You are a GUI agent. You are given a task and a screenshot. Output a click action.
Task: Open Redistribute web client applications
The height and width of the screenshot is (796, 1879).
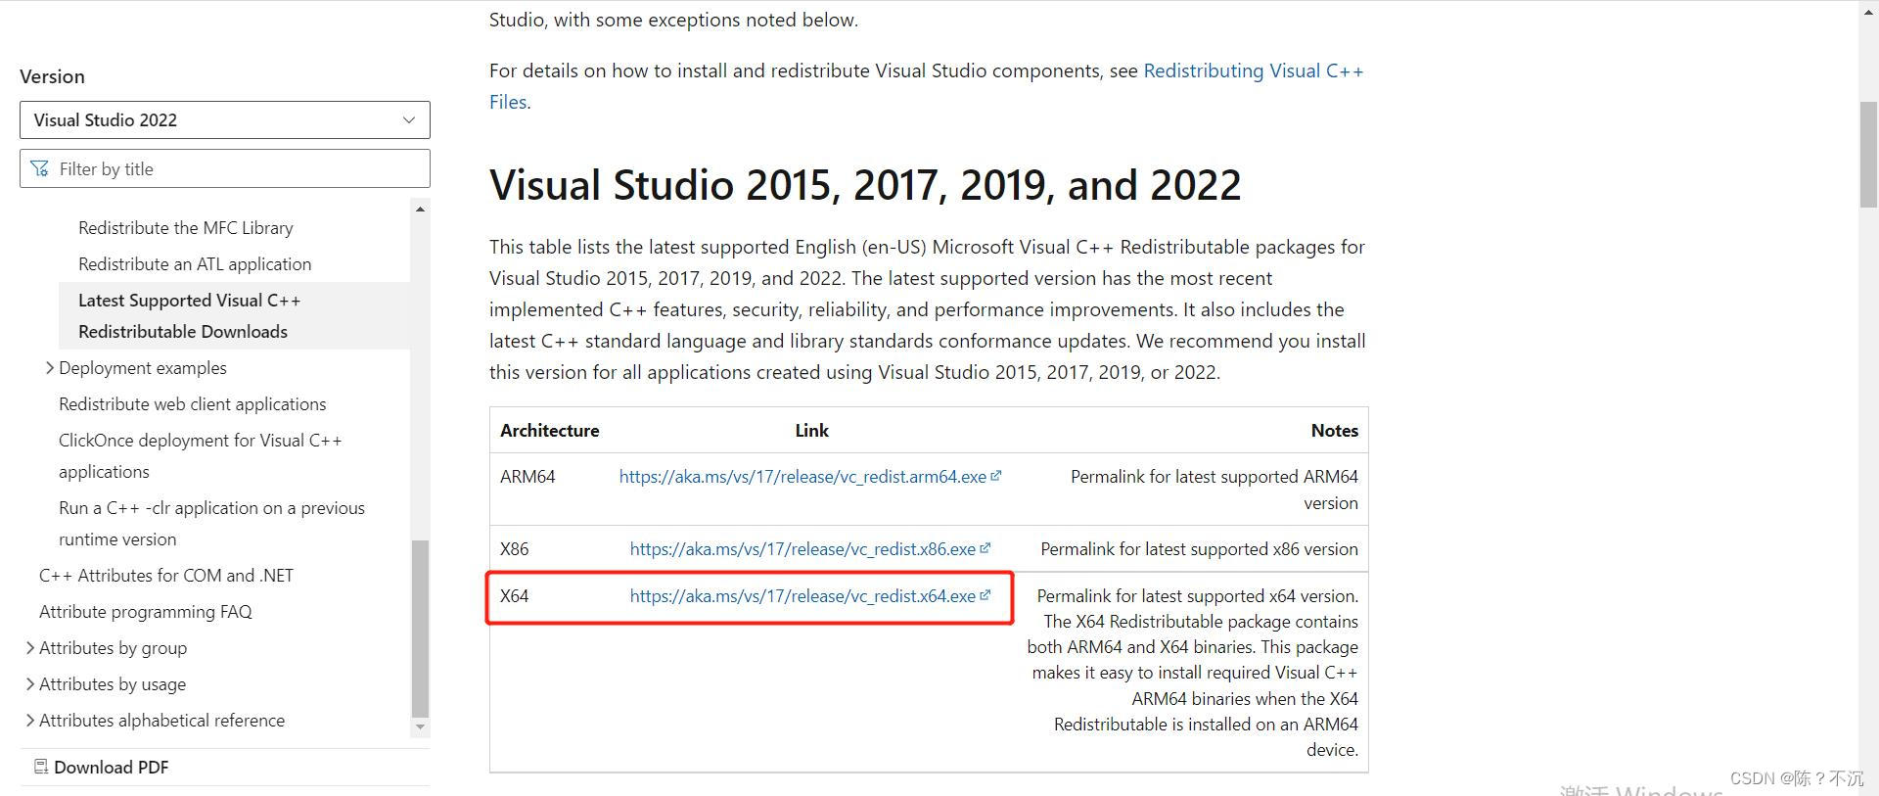tap(193, 403)
